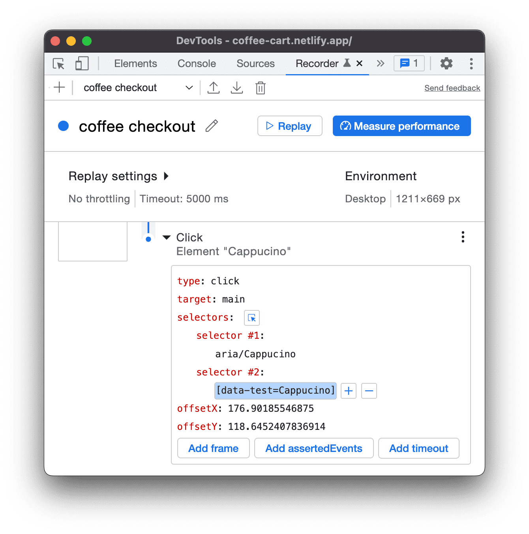Pick selector using the selectors picker icon
Image resolution: width=529 pixels, height=534 pixels.
252,318
